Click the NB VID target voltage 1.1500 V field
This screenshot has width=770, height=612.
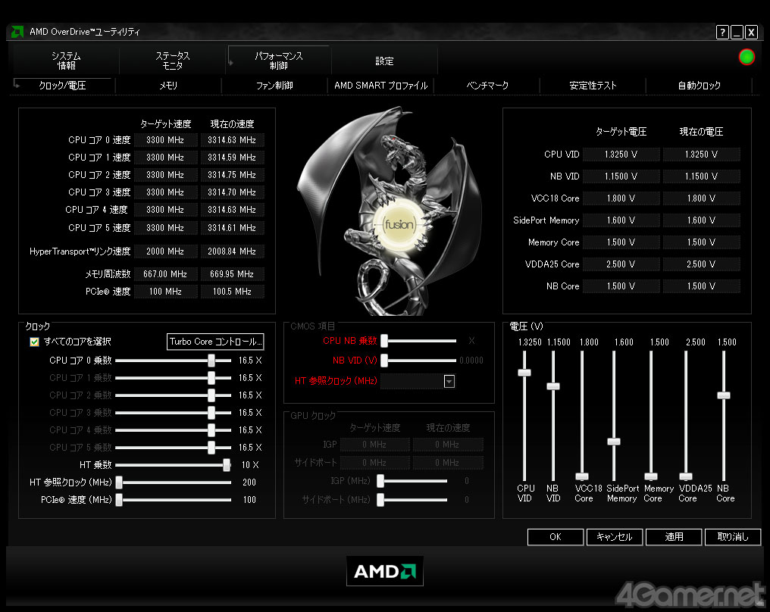tap(621, 176)
